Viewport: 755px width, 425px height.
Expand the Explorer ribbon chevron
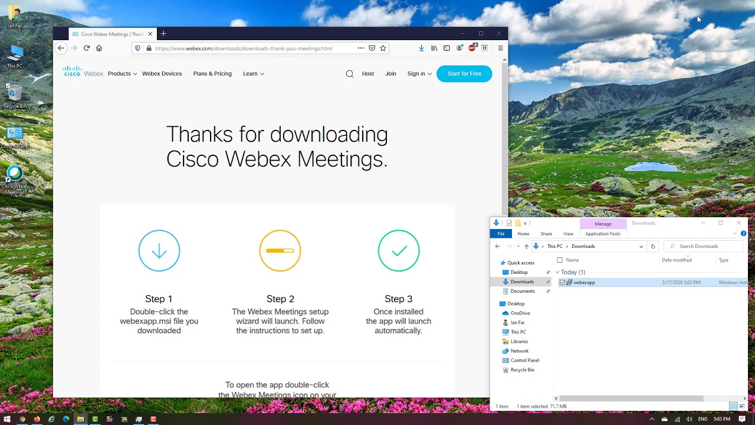[735, 234]
